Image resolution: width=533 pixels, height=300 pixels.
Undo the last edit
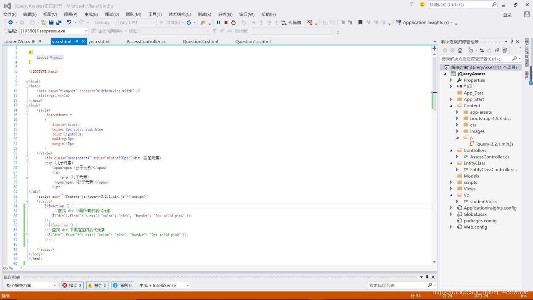tap(69, 22)
